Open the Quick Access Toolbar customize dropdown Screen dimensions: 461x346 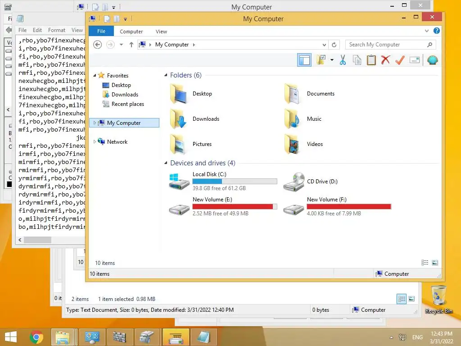(125, 19)
